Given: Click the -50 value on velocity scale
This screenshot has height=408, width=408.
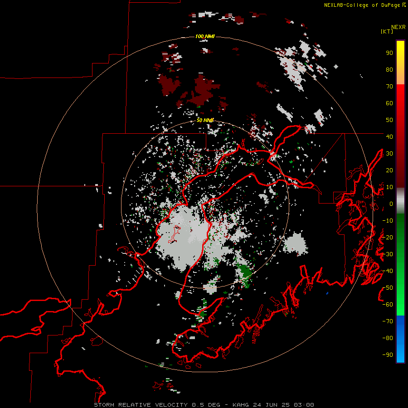Looking at the screenshot, I should click(x=388, y=287).
